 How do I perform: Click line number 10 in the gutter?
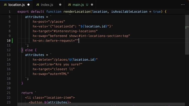9,41
